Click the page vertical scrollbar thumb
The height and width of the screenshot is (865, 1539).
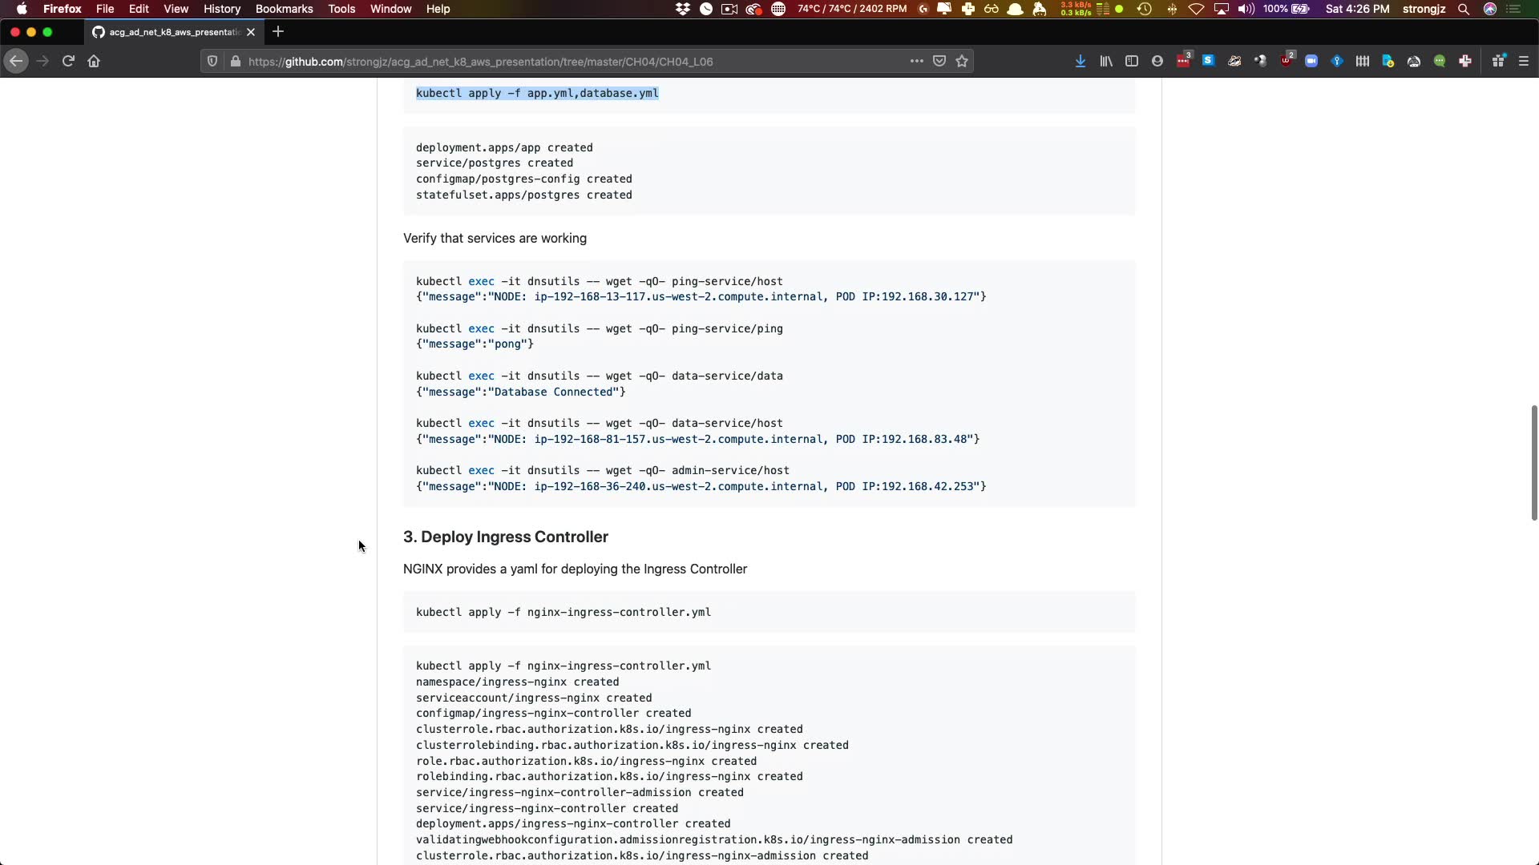pyautogui.click(x=1533, y=463)
